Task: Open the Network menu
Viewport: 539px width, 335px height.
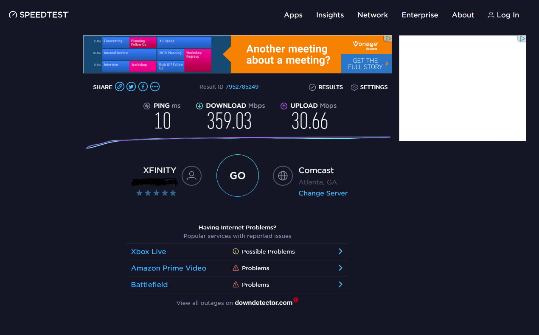Action: pyautogui.click(x=373, y=15)
